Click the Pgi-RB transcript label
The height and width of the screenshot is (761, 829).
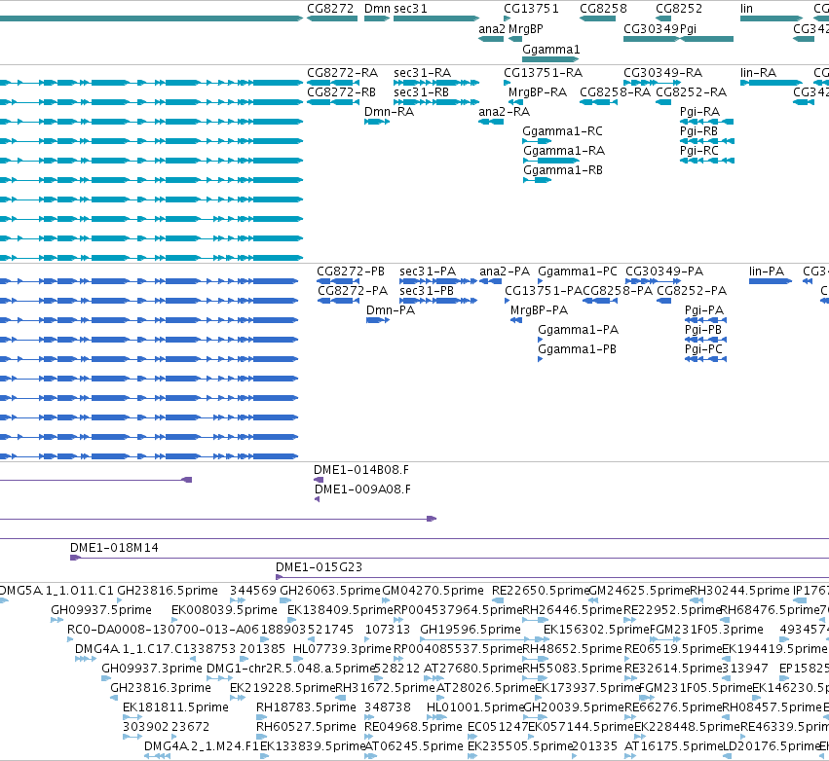(x=698, y=131)
